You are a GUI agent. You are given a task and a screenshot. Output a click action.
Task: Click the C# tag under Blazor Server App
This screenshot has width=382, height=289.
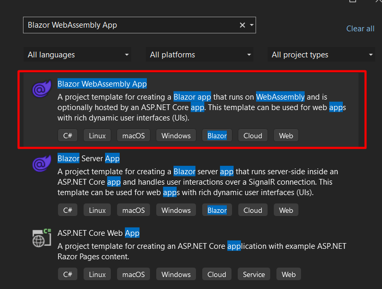click(x=67, y=210)
